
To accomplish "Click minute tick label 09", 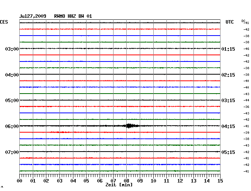I will [x=140, y=181].
